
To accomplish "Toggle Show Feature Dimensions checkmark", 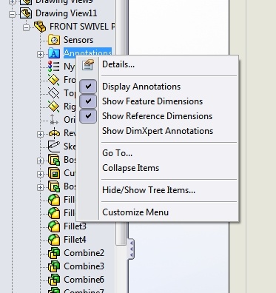I will pyautogui.click(x=88, y=101).
